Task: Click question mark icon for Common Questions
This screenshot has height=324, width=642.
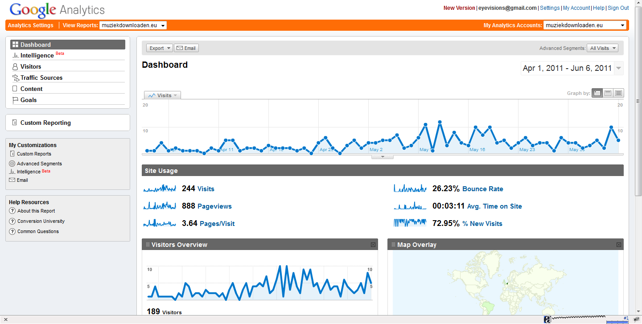Action: pyautogui.click(x=12, y=231)
